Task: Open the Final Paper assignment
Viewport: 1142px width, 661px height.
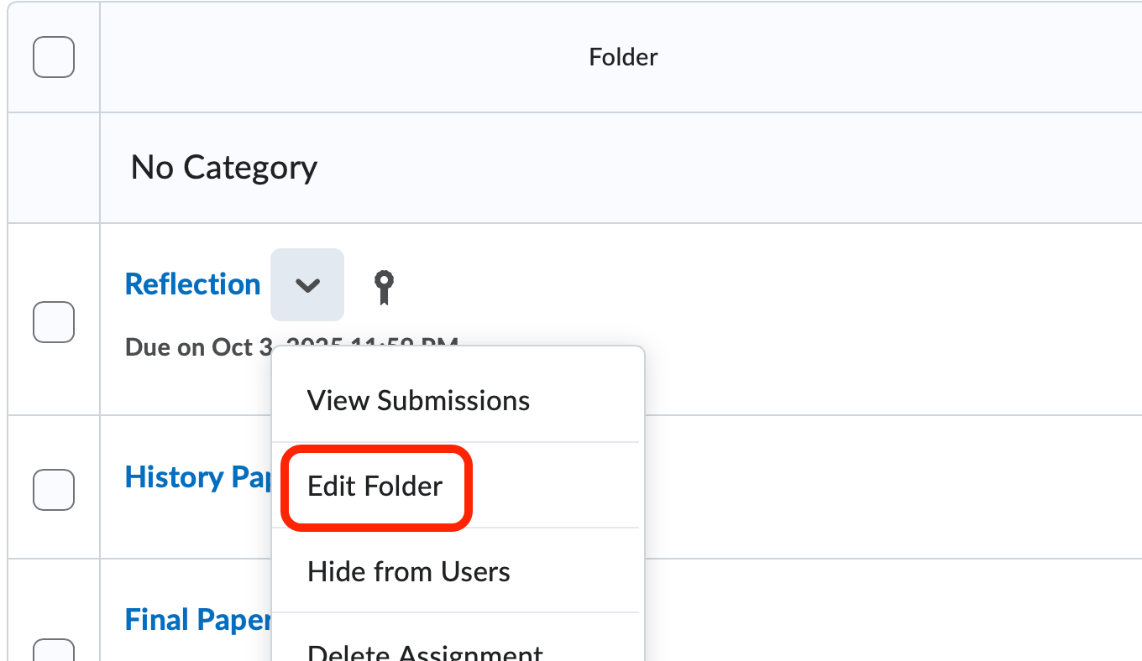Action: pos(195,618)
